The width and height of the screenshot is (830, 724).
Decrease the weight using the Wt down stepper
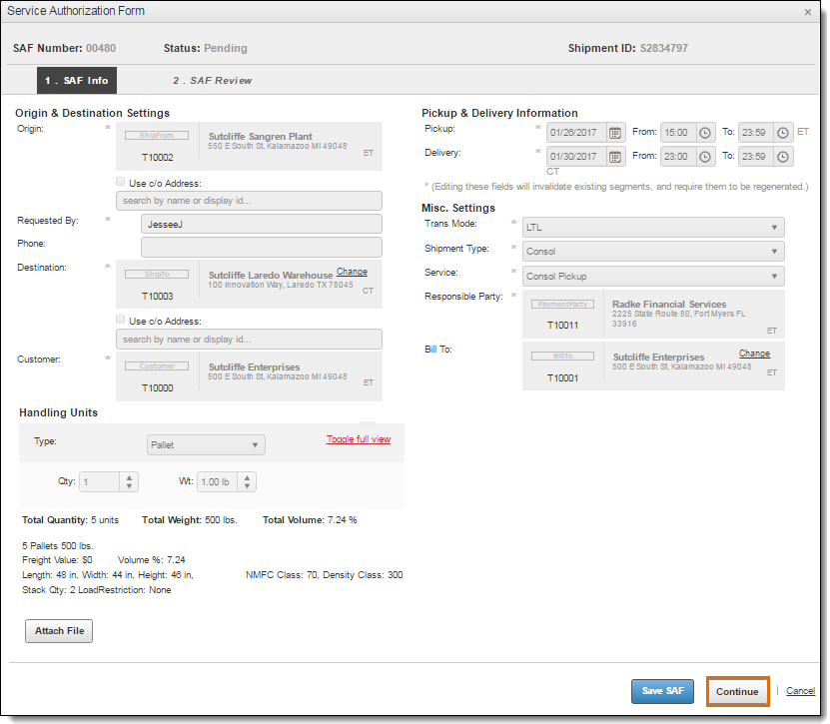coord(247,486)
